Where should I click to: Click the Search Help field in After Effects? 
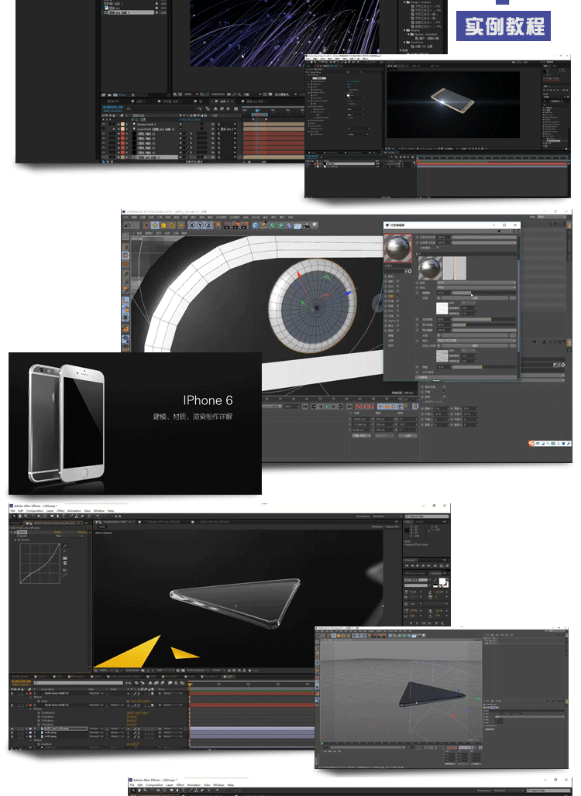point(427,516)
